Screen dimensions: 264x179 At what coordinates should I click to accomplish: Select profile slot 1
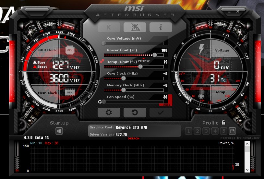(x=188, y=131)
